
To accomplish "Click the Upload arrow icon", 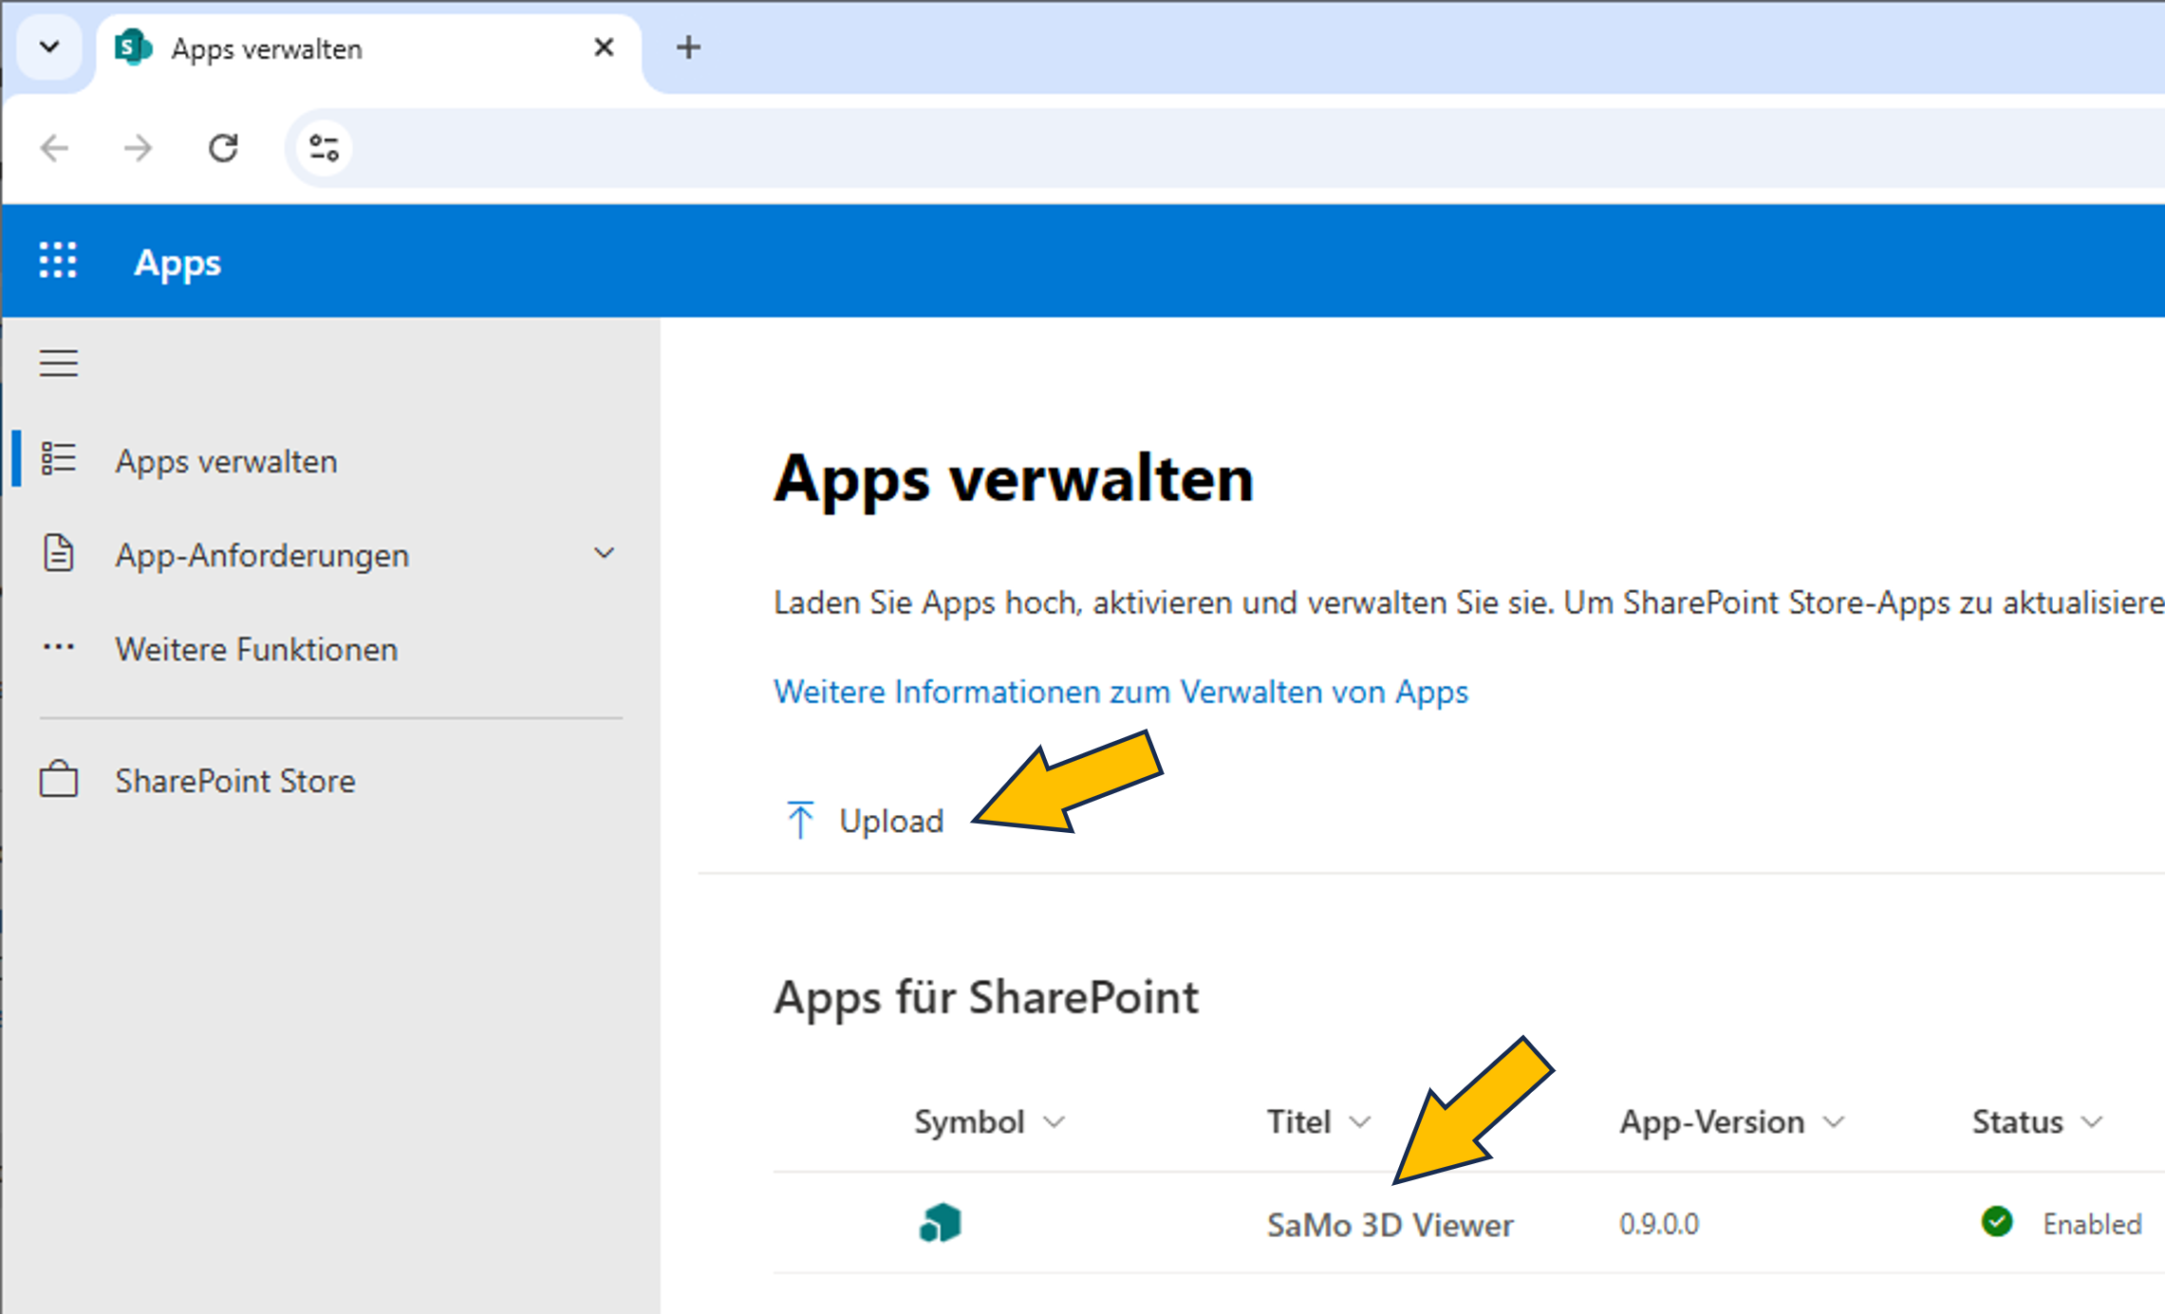I will [x=800, y=820].
